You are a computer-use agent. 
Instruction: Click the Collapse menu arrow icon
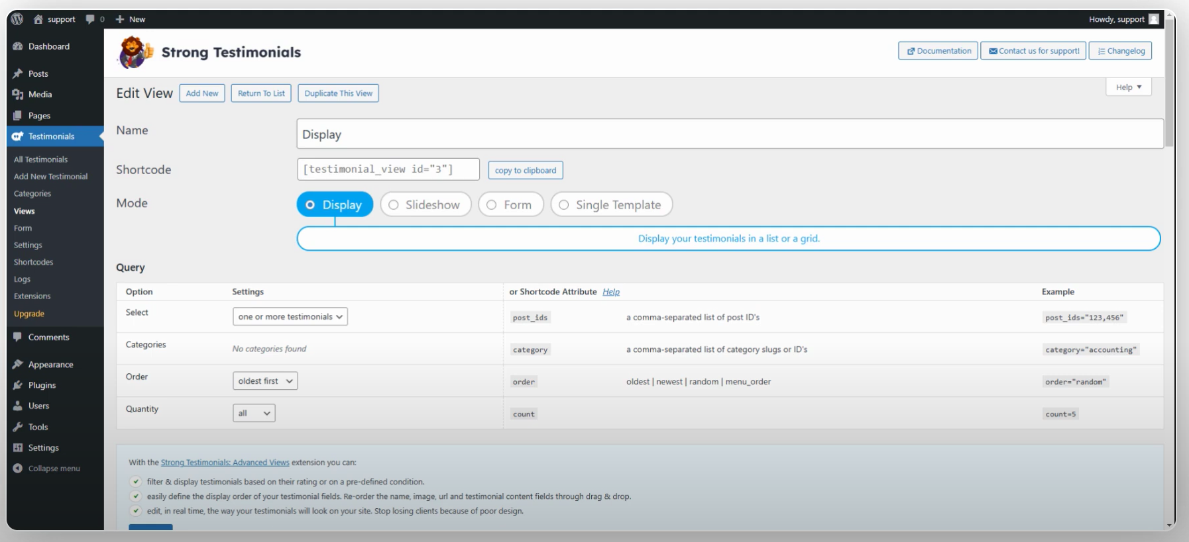click(x=18, y=469)
